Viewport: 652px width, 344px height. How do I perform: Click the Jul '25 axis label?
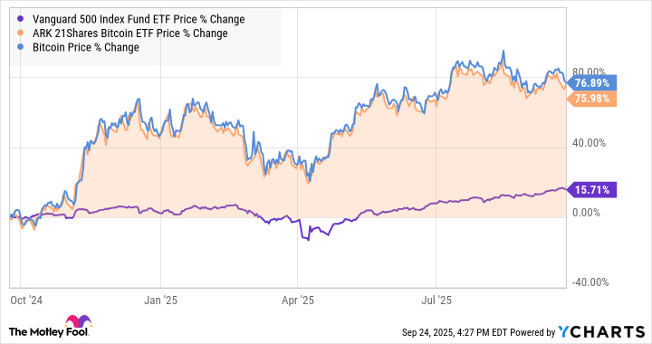436,301
